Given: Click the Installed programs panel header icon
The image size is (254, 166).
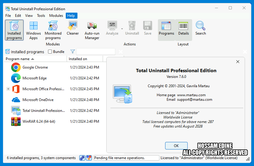Looking at the screenshot, I should tap(8, 52).
